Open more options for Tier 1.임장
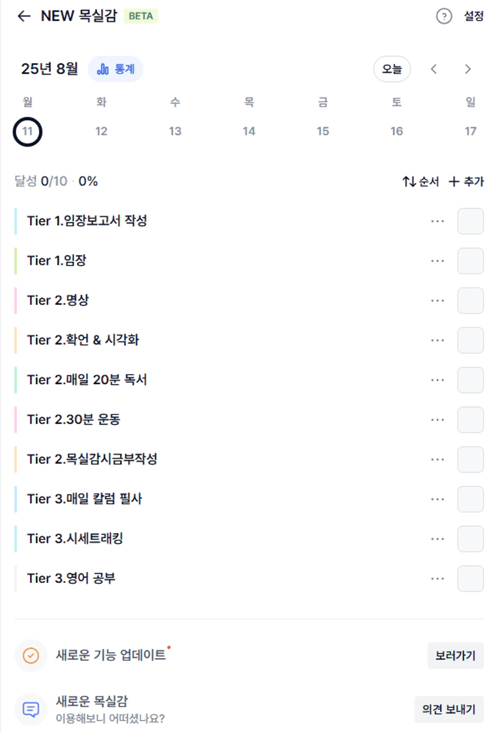This screenshot has height=733, width=496. [x=438, y=261]
